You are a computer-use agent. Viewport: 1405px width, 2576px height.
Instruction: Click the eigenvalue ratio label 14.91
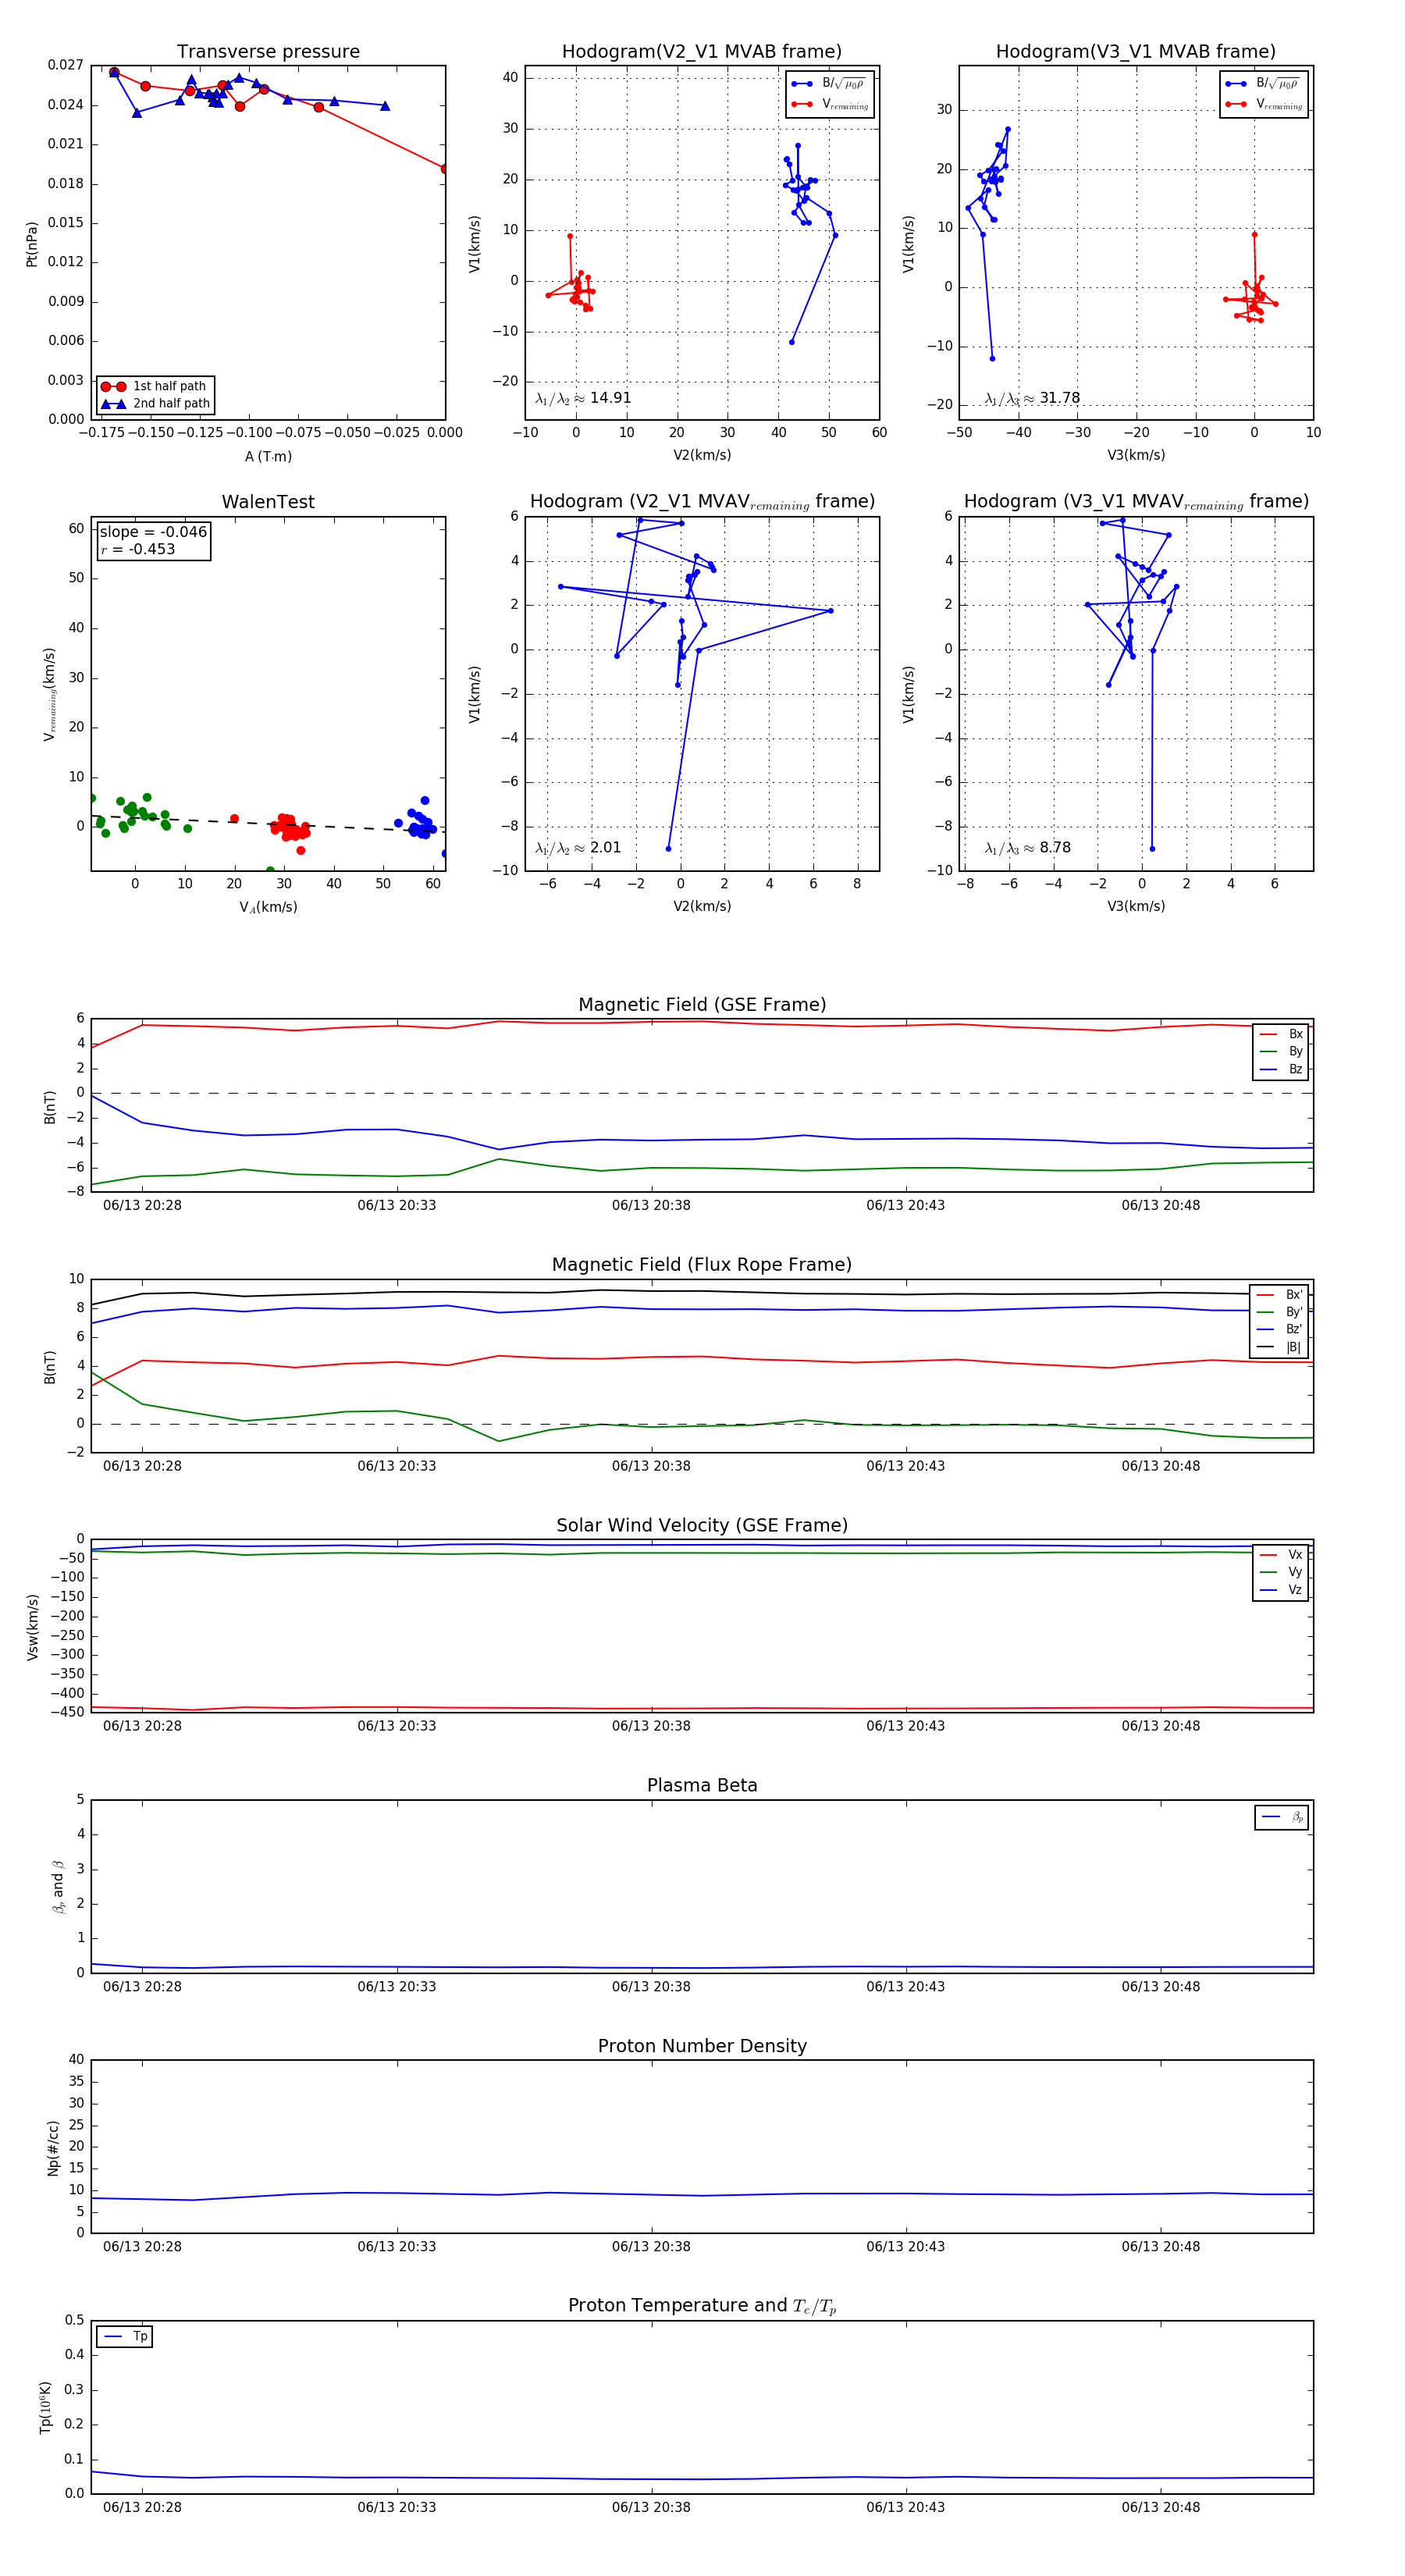click(583, 398)
